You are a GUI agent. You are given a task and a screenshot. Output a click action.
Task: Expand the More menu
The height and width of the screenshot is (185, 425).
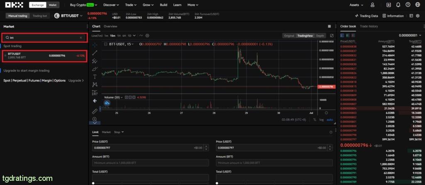tap(193, 5)
